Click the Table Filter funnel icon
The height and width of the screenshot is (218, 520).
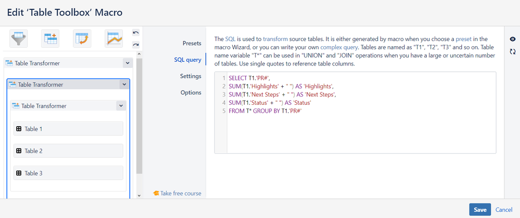(19, 38)
